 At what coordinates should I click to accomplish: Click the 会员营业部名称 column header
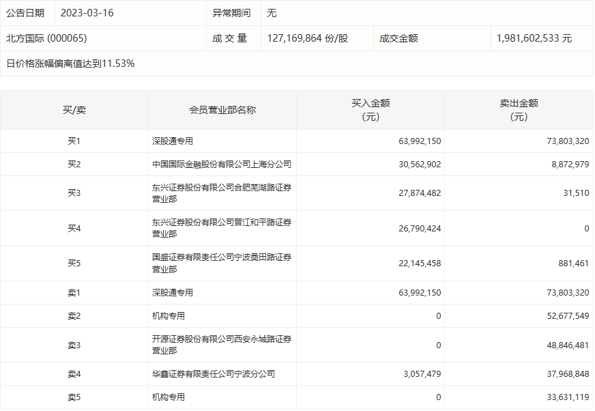222,110
